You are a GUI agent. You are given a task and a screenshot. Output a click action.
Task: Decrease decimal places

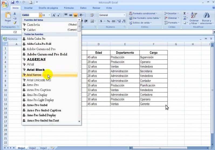coord(124,21)
